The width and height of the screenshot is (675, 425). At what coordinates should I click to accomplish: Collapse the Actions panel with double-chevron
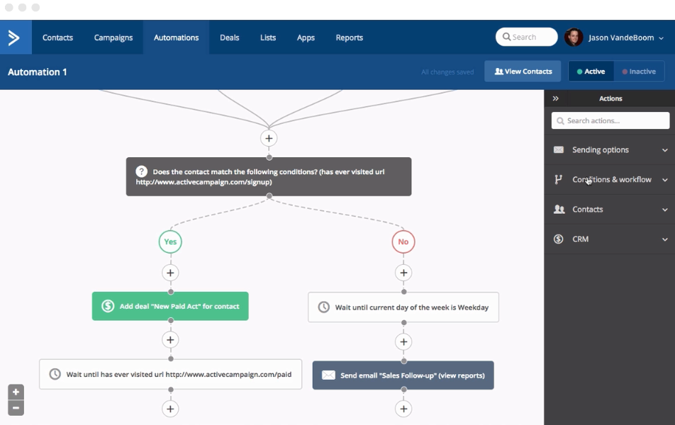pyautogui.click(x=556, y=98)
